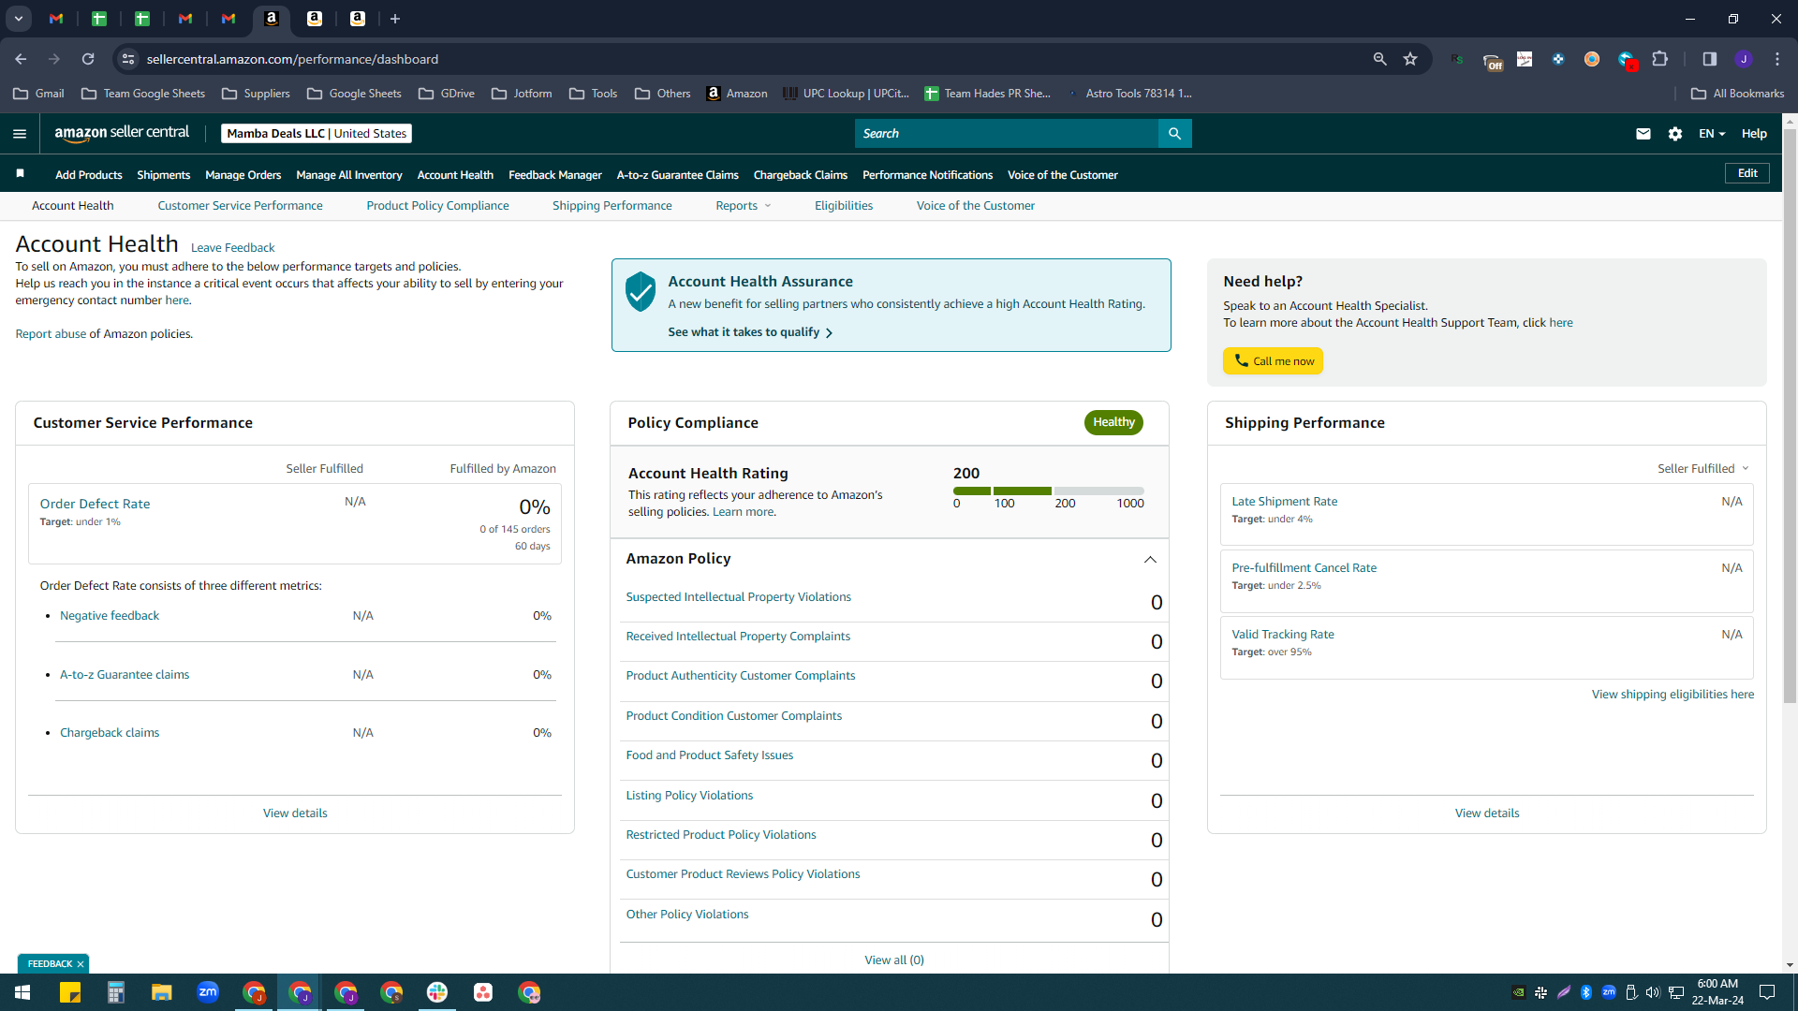Open the Windows Start menu
This screenshot has width=1798, height=1011.
pyautogui.click(x=22, y=992)
